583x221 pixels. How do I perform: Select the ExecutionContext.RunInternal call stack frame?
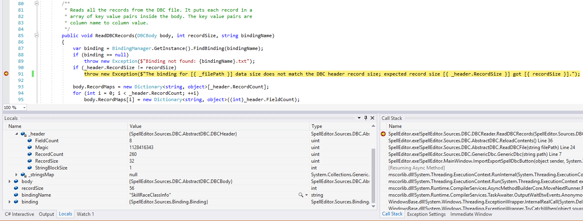pyautogui.click(x=485, y=175)
